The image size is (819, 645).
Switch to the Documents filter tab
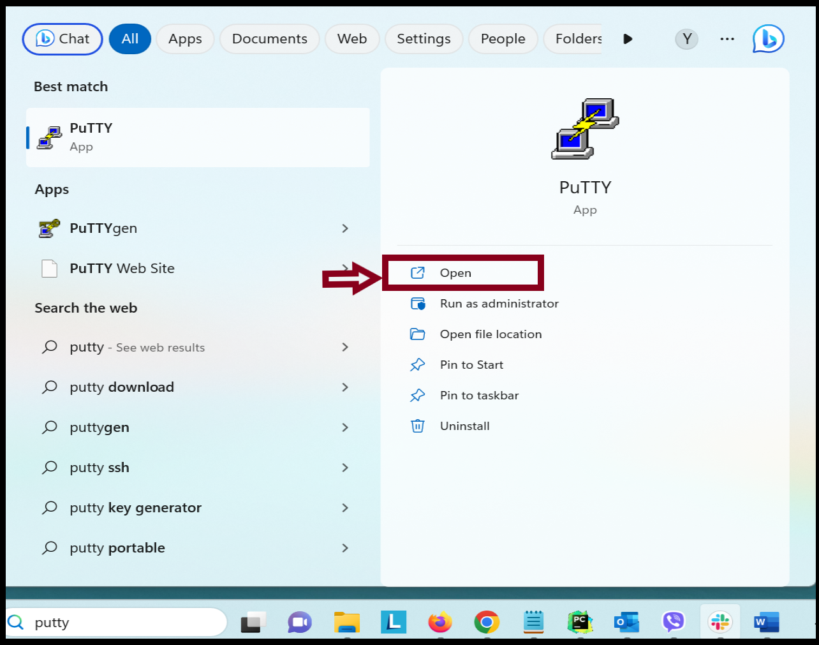pyautogui.click(x=269, y=39)
